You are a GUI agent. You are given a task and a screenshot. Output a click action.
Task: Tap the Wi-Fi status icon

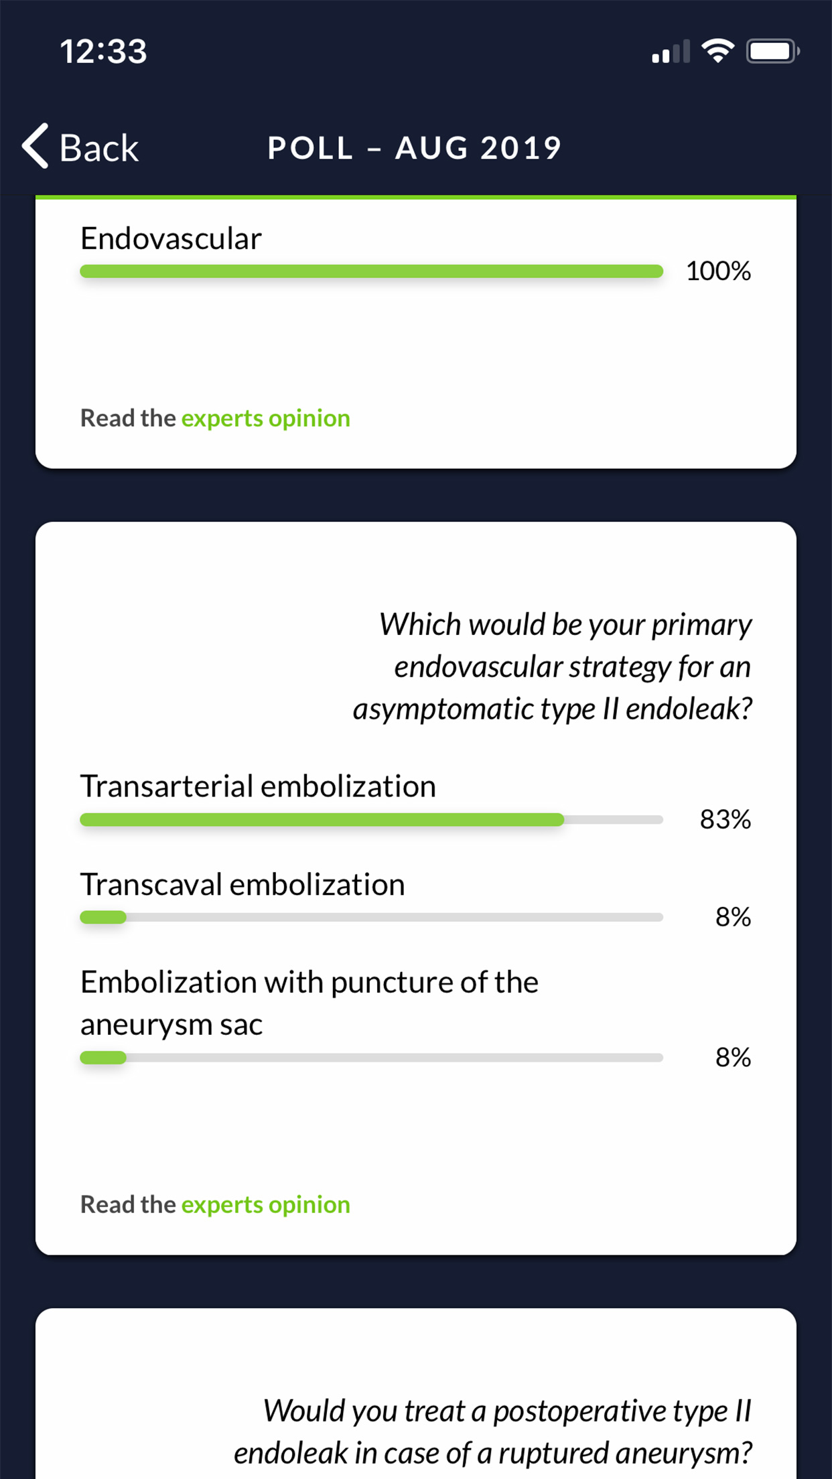[x=717, y=52]
